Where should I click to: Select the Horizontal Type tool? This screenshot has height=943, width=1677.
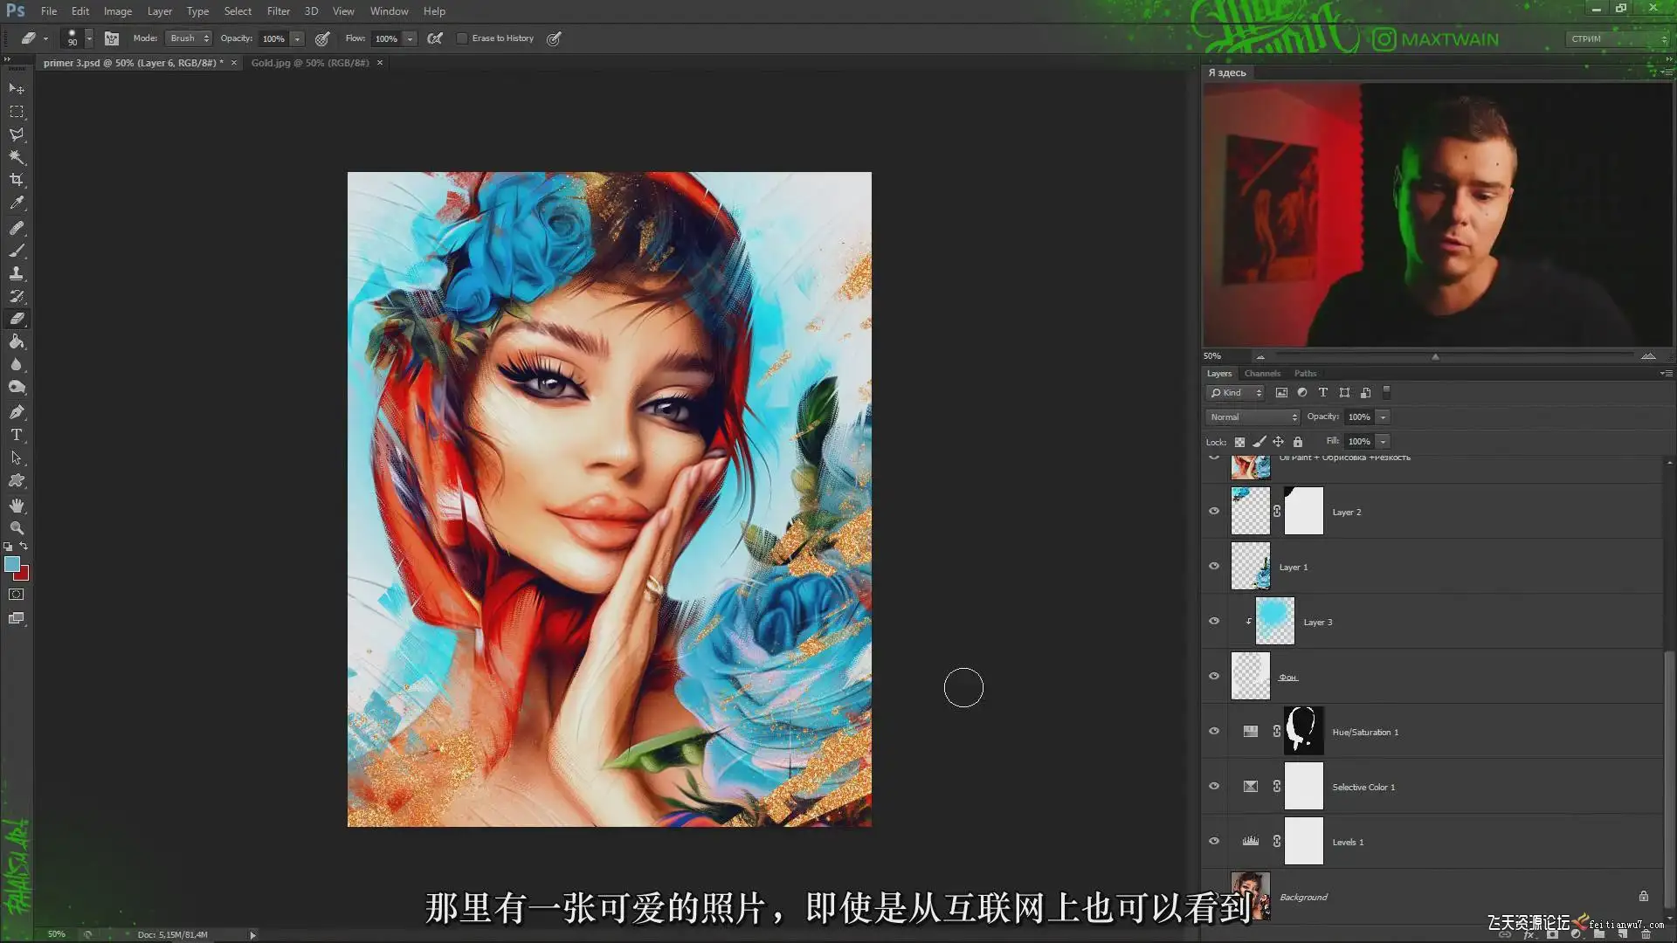click(x=17, y=434)
